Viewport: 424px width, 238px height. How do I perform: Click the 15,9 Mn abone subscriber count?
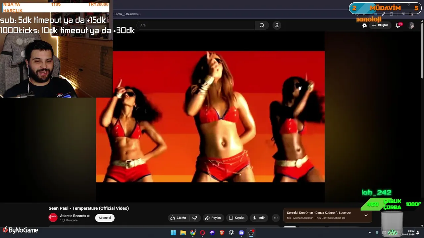pos(69,220)
